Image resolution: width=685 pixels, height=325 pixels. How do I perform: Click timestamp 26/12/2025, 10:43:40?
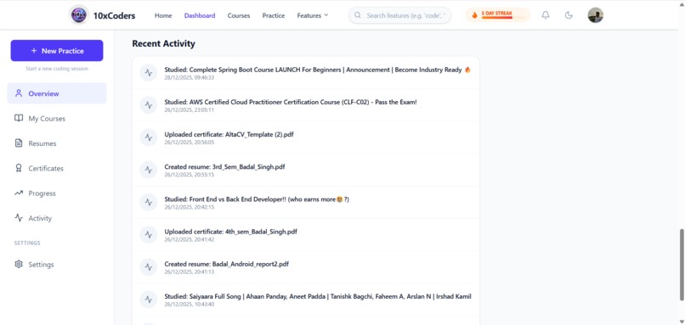(190, 304)
